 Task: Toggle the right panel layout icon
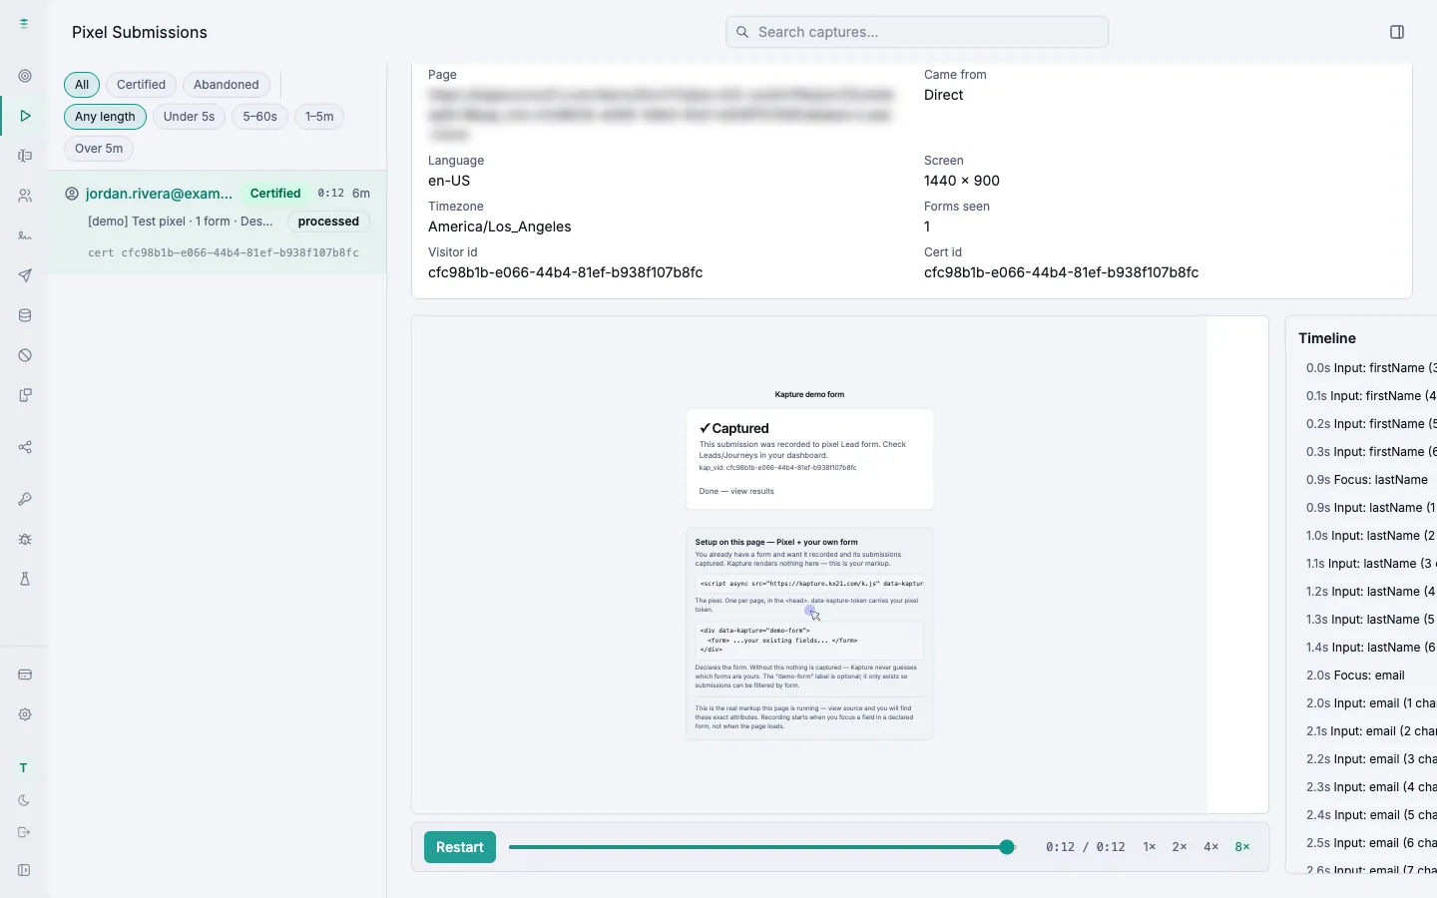(1397, 32)
